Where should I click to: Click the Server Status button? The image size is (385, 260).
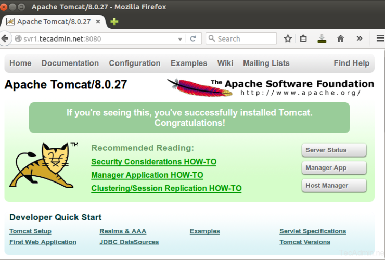(334, 150)
